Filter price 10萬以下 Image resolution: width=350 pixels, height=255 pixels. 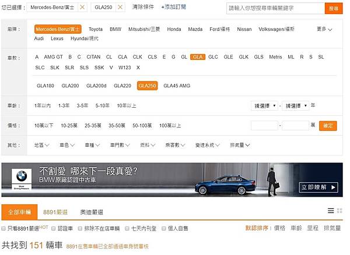44,126
